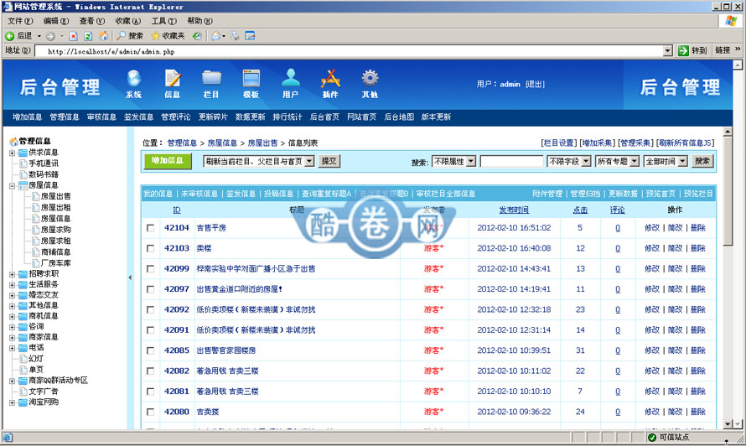Click the browser 搜索 search icon

point(122,36)
